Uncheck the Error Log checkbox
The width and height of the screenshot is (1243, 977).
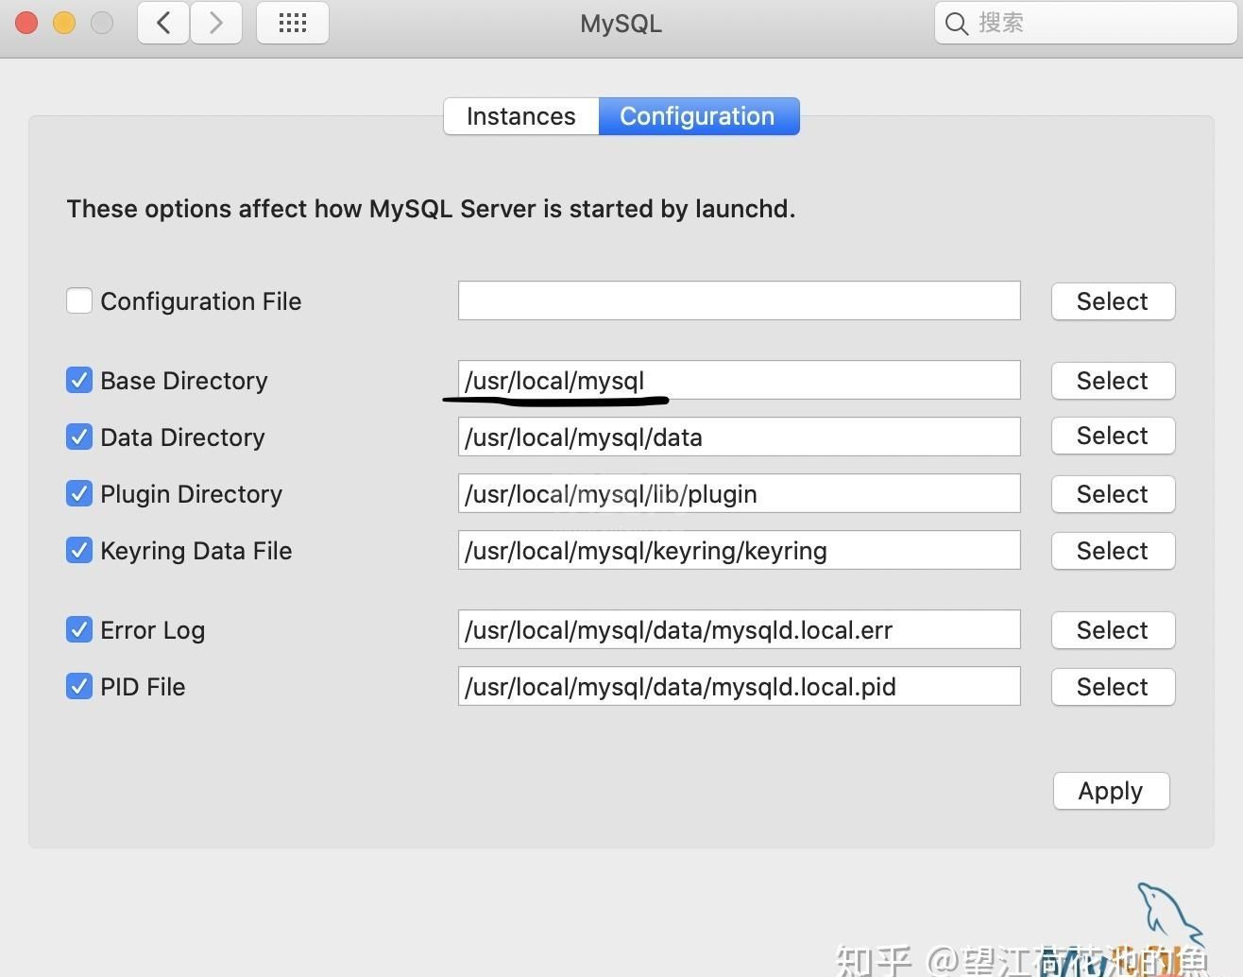pyautogui.click(x=79, y=629)
